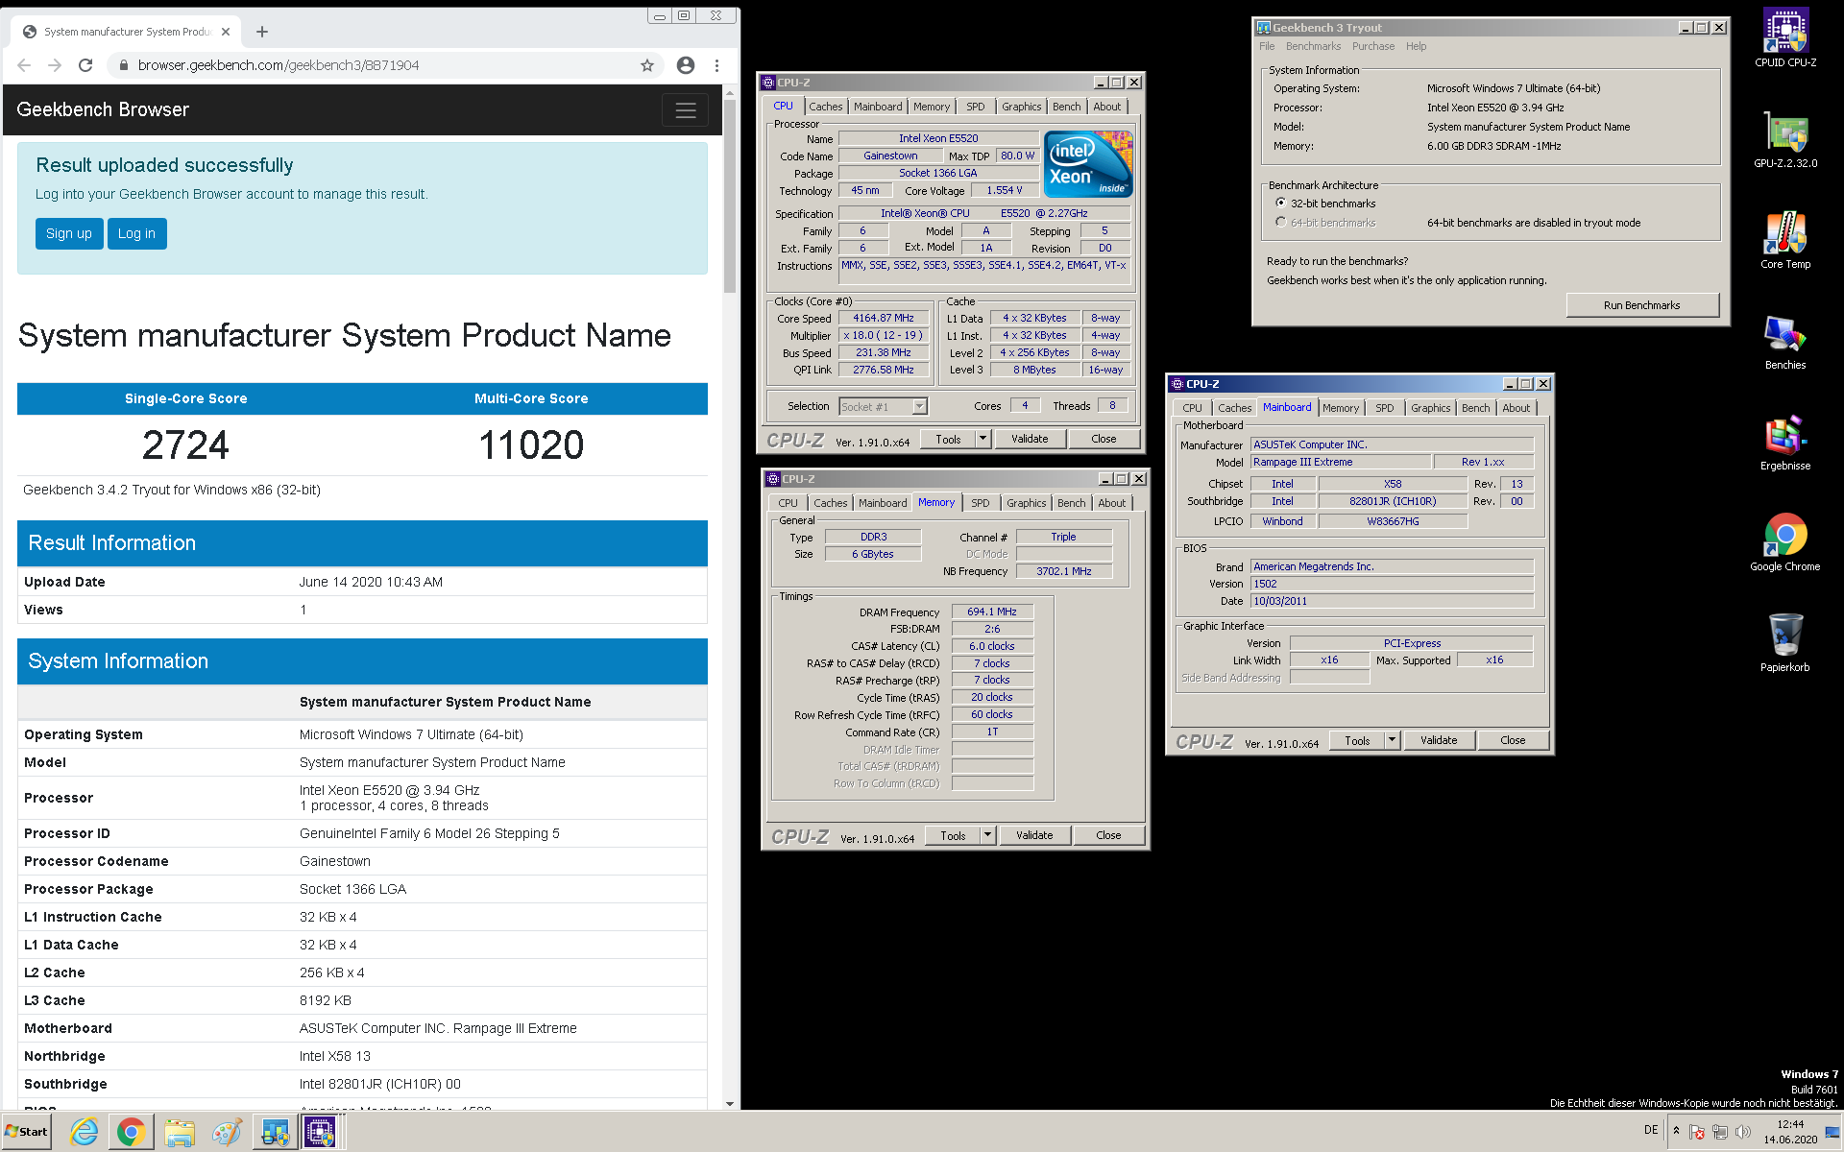
Task: Open SPD tab in top CPU-Z window
Action: 975,107
